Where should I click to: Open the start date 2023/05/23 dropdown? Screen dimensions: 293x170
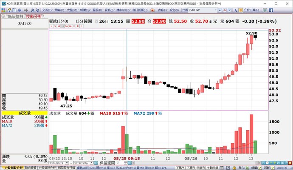tap(67, 163)
